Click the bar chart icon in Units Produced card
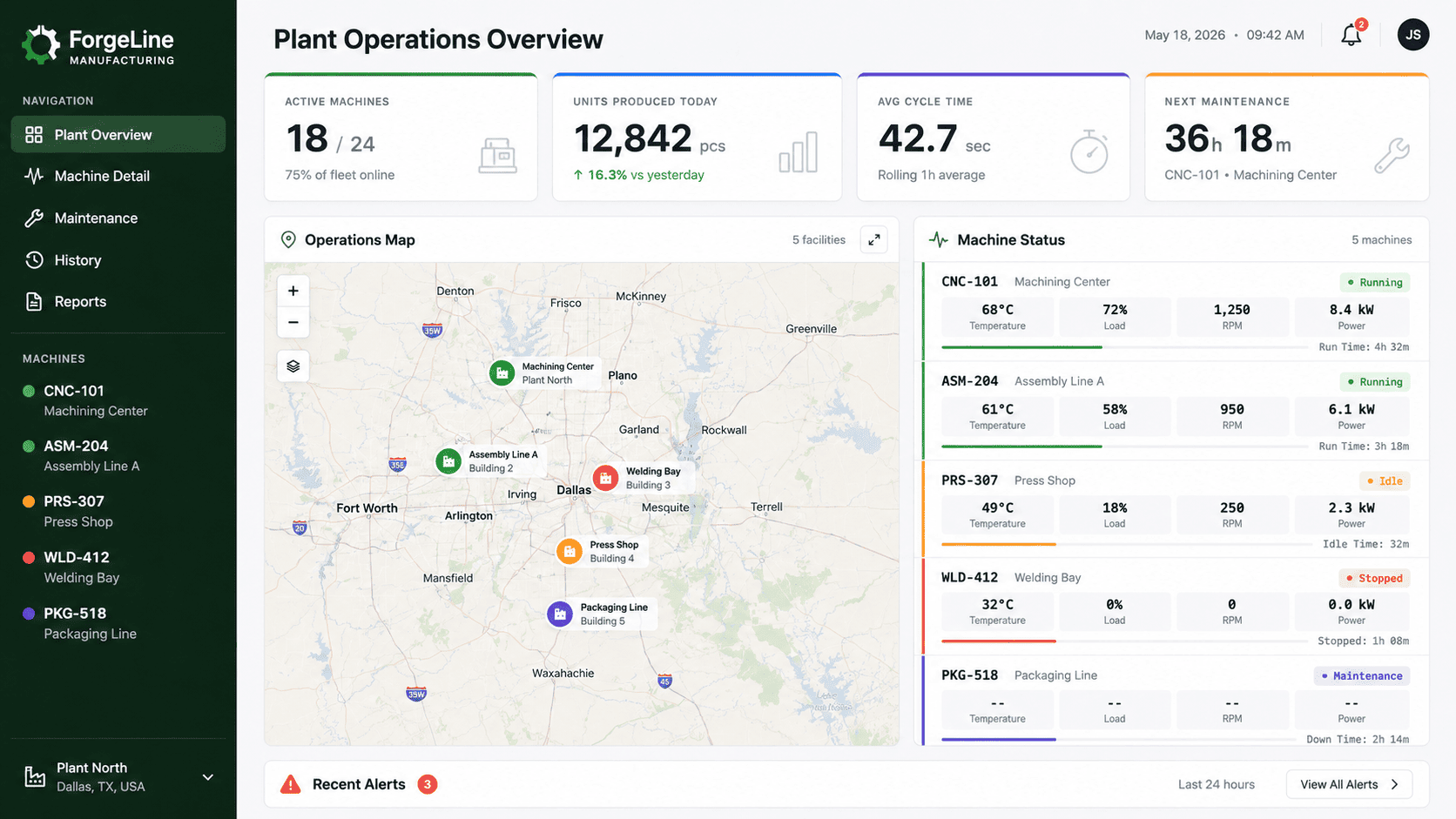The width and height of the screenshot is (1456, 819). (x=799, y=152)
